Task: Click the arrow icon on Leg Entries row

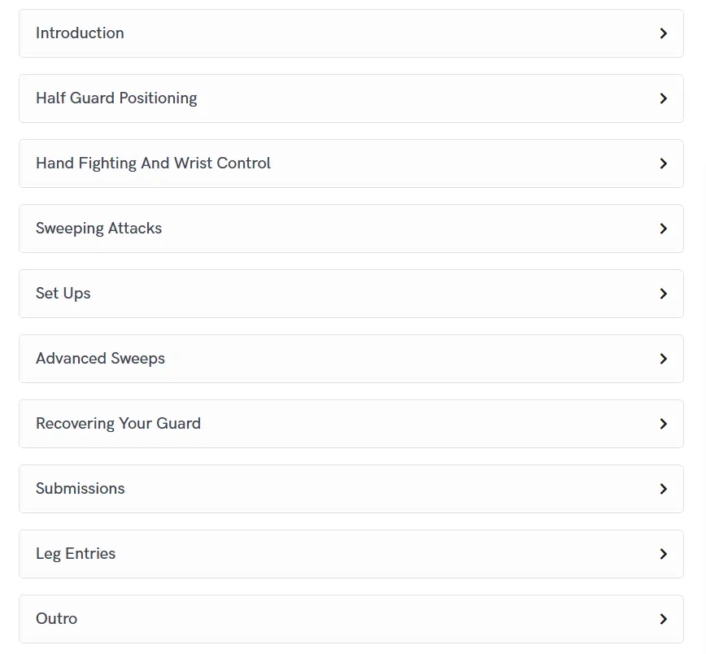Action: point(664,554)
